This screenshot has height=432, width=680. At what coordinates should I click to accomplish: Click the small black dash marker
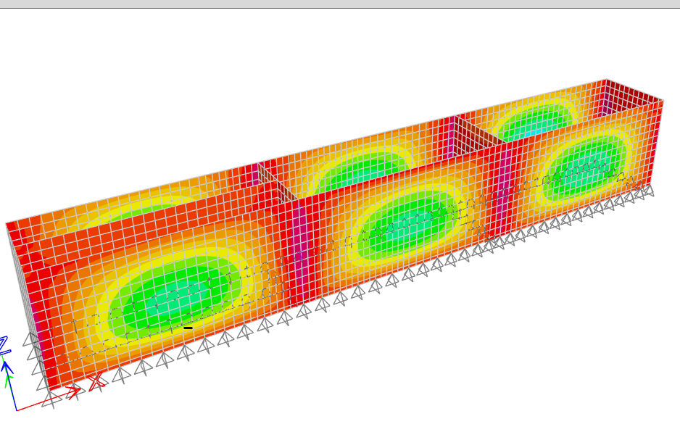188,328
